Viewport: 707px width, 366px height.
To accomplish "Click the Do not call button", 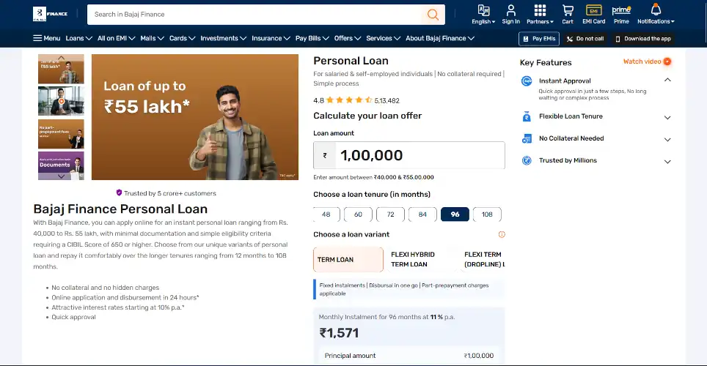I will point(585,39).
